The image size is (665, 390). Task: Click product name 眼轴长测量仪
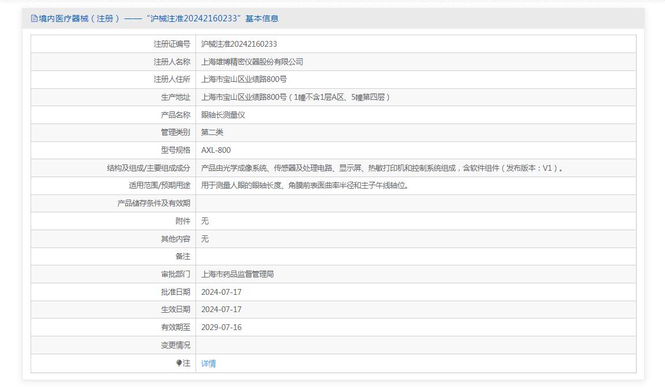coord(223,115)
